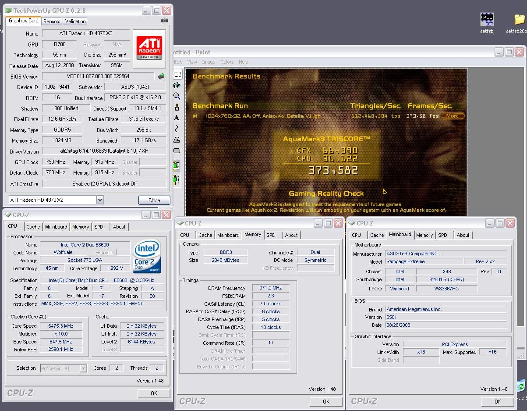This screenshot has width=527, height=411.
Task: Click the Core Speed value 6475.3 MHz
Action: click(61, 326)
